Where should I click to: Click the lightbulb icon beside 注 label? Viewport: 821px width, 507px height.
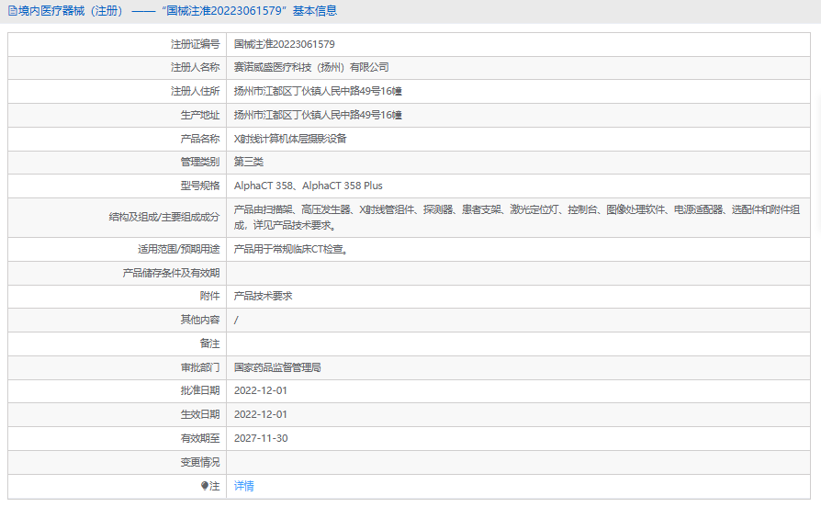pos(205,486)
